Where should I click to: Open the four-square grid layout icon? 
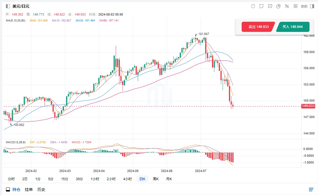[x=295, y=6]
